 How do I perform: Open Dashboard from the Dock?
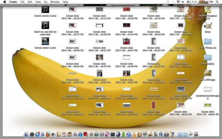point(32,134)
